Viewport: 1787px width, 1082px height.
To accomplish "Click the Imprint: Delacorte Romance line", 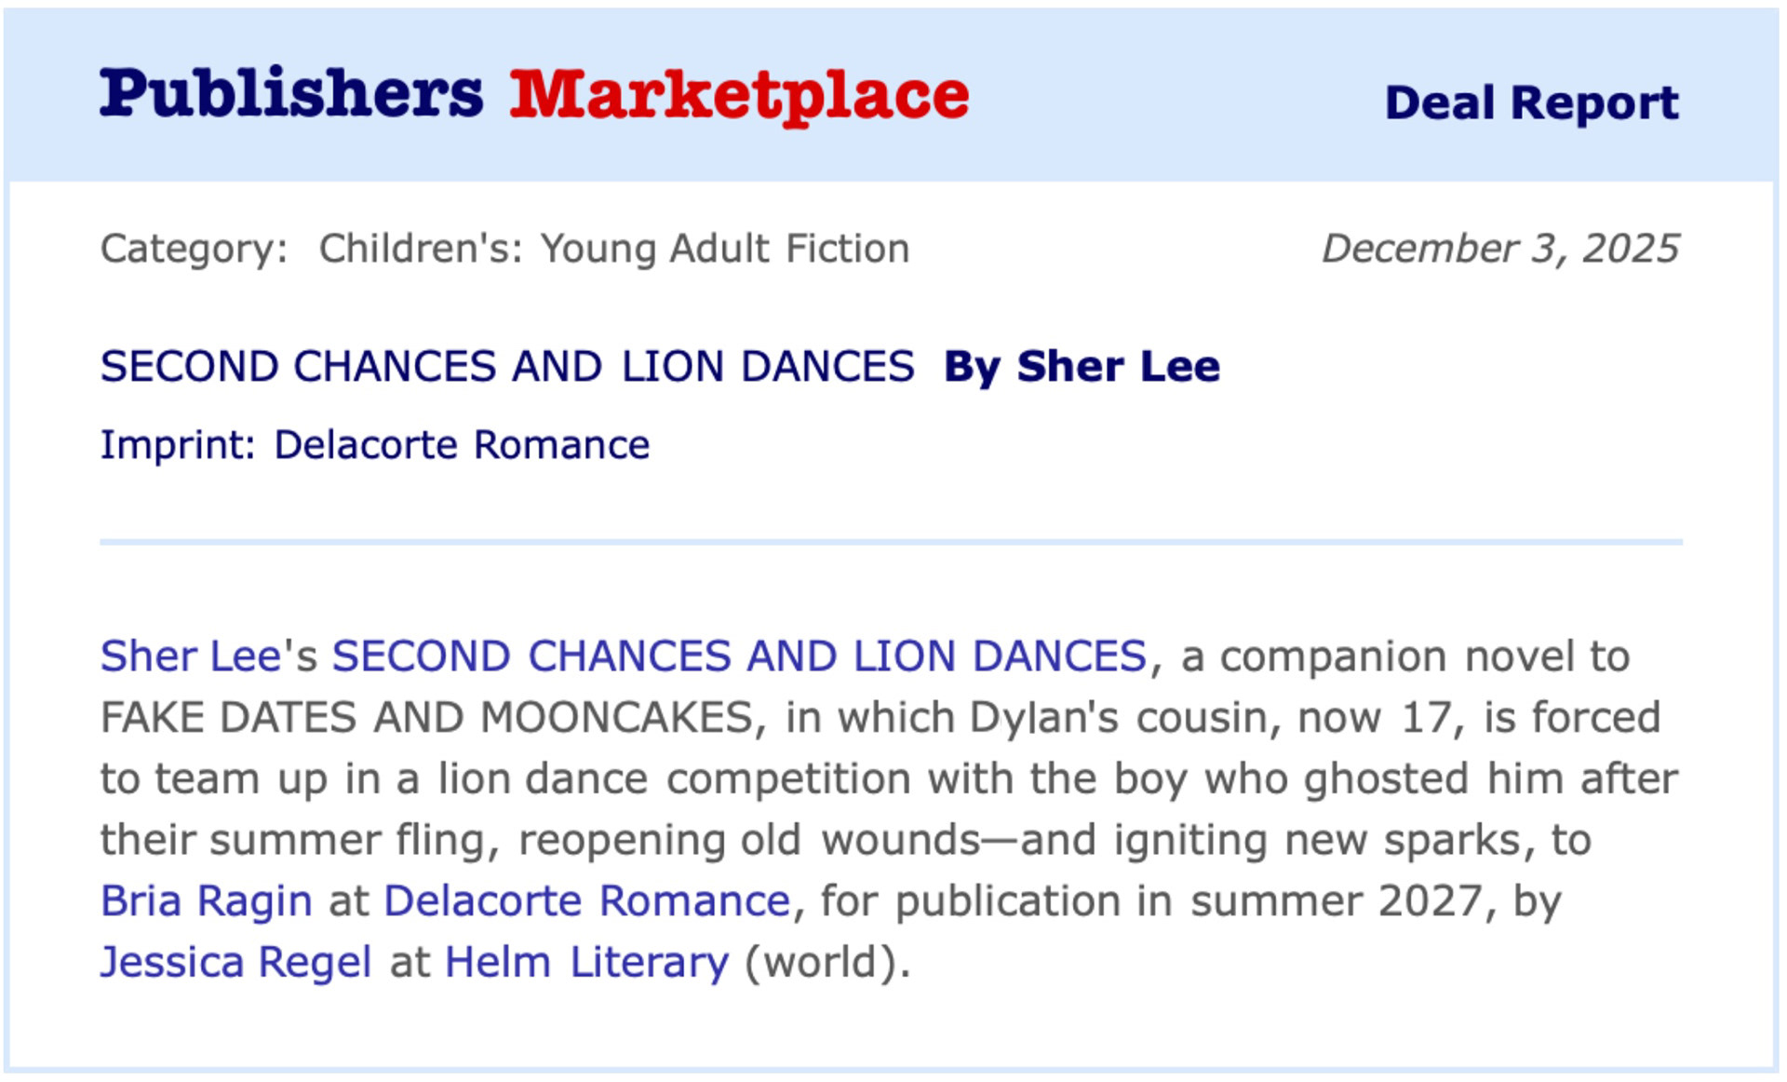I will point(374,445).
